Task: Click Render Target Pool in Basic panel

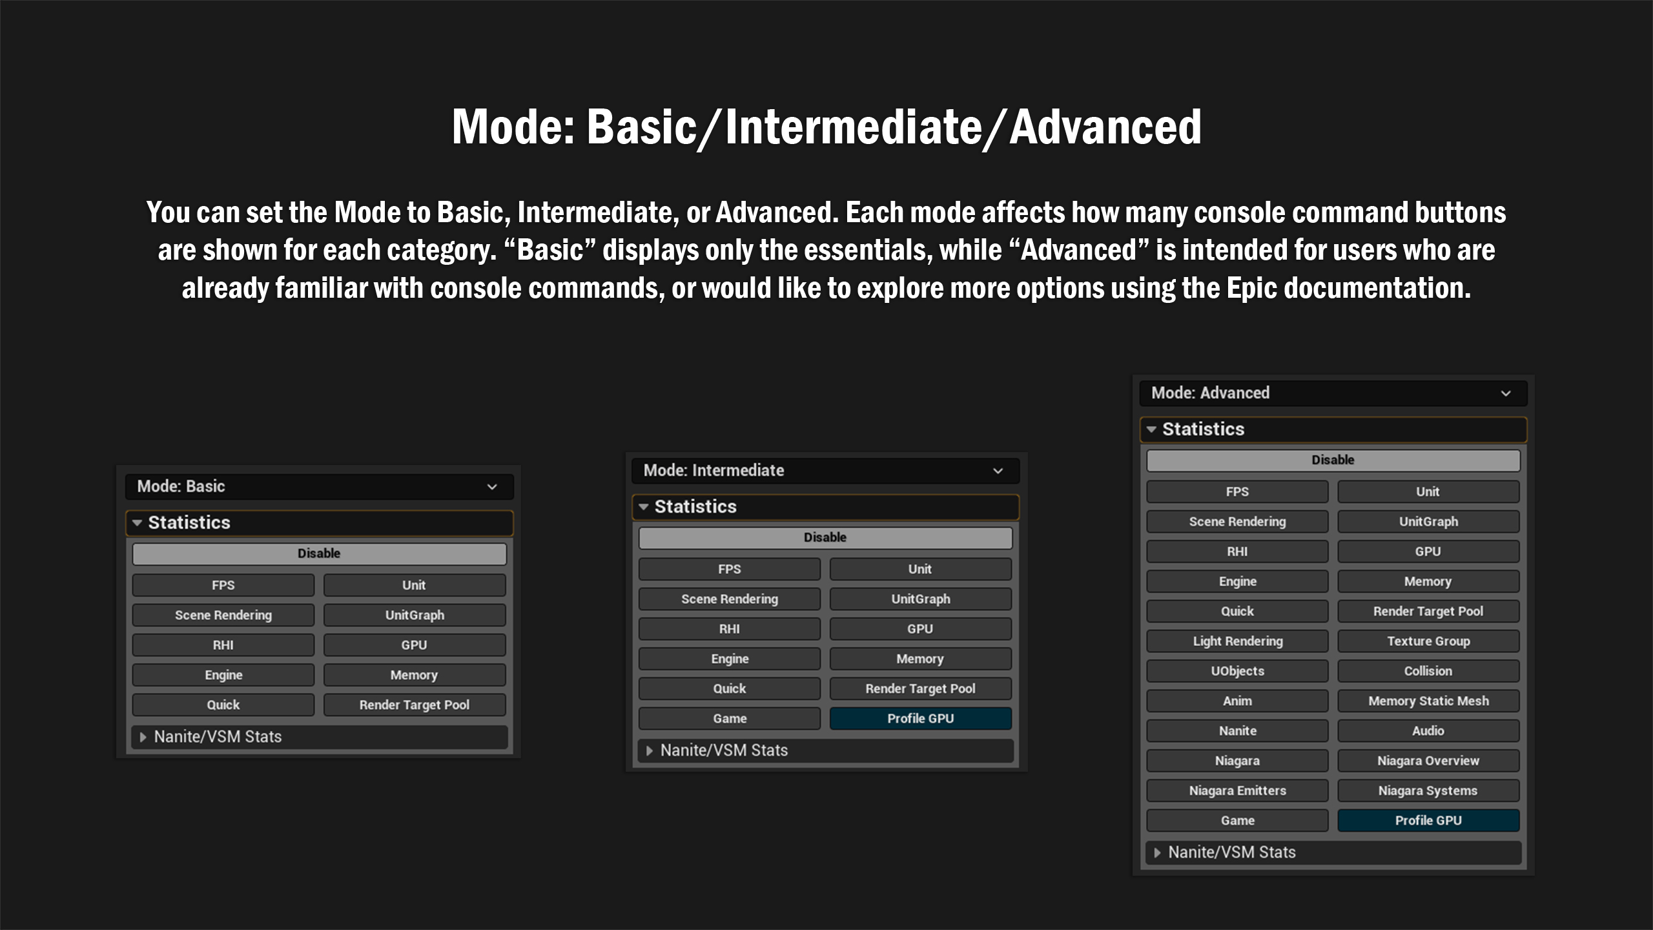Action: [x=414, y=705]
